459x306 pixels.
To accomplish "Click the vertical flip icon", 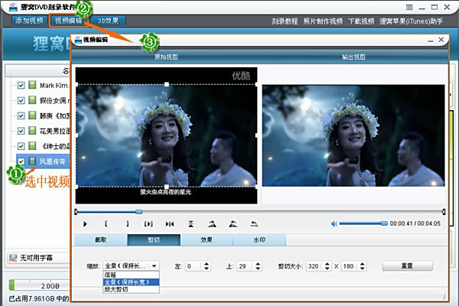I will point(190,224).
